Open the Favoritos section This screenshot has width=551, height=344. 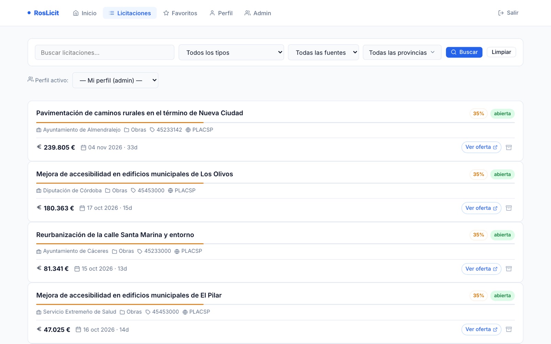(180, 13)
